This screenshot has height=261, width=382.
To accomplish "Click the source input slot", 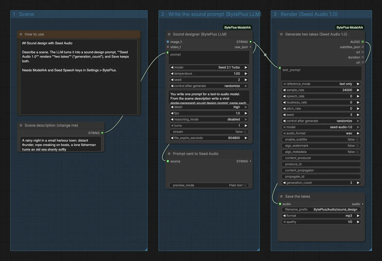I will 168,161.
